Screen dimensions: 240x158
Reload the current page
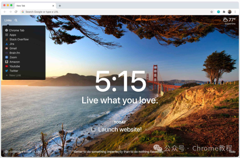[16, 12]
